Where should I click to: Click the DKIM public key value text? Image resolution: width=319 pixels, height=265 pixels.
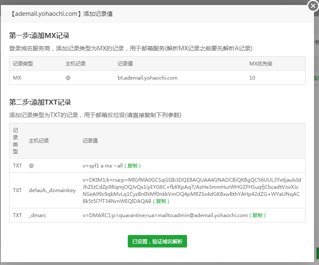(191, 187)
